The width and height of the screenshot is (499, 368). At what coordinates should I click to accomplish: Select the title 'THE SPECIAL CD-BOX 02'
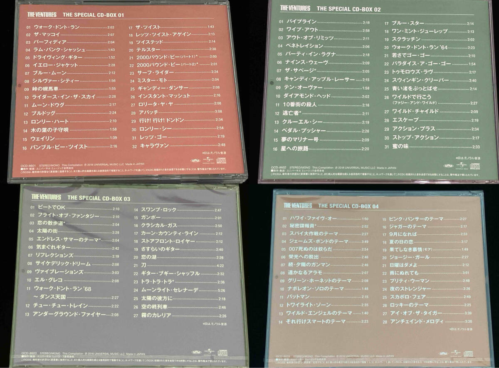click(348, 8)
